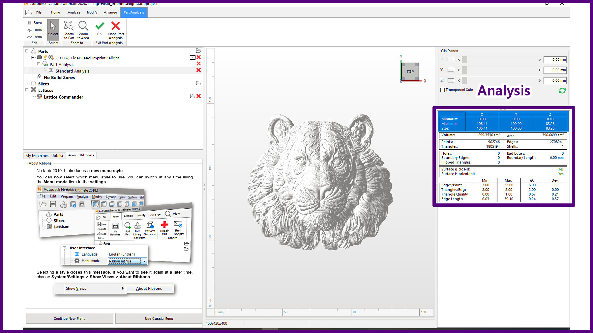Redo the last undone action

tap(35, 37)
